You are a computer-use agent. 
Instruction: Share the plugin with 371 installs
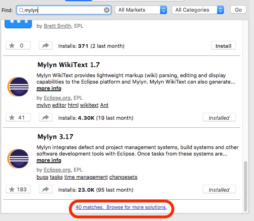point(46,45)
